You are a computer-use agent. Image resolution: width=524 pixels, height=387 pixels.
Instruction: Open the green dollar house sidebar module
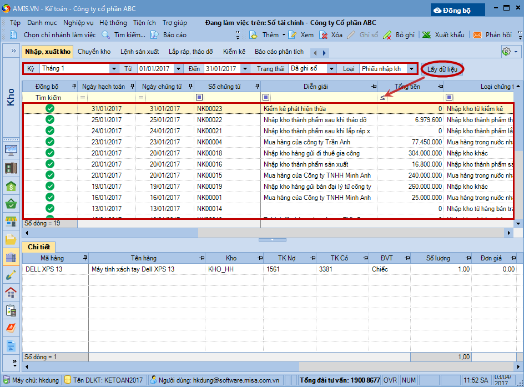(x=11, y=186)
